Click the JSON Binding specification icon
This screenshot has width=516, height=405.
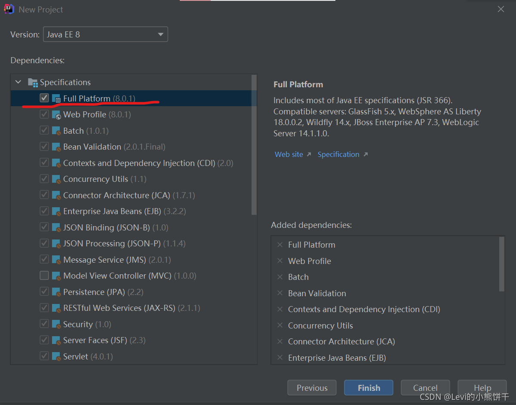[56, 227]
